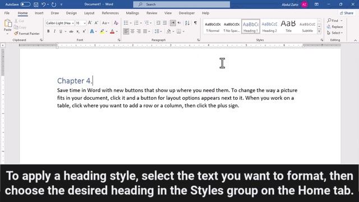Open the Change Case Aa dropdown
The image size is (359, 202).
click(x=105, y=23)
